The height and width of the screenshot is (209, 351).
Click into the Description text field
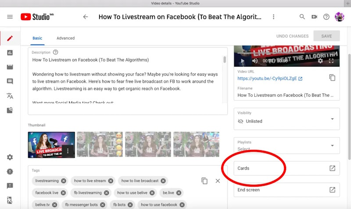(128, 81)
